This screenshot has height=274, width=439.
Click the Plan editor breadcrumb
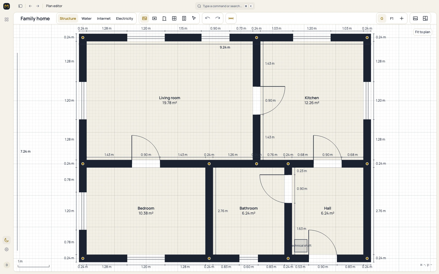[x=54, y=6]
